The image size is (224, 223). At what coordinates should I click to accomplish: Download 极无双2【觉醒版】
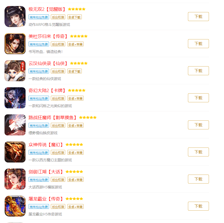pos(198,17)
